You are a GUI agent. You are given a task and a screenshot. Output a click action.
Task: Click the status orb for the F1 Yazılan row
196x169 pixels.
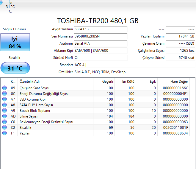[x=4, y=133]
